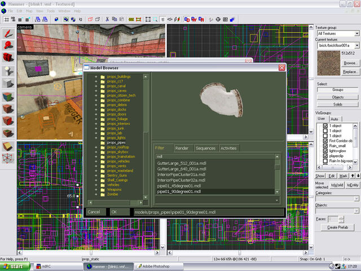361x271 pixels.
Task: Select the Overlay tool
Action: (x=8, y=133)
